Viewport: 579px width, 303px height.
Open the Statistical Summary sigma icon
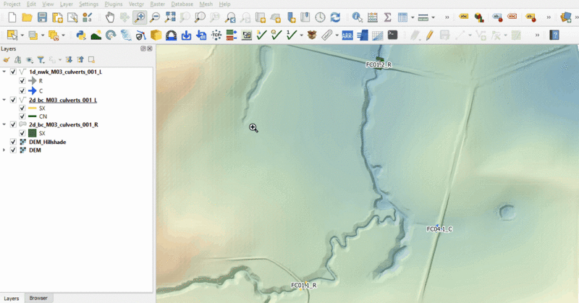tap(387, 17)
